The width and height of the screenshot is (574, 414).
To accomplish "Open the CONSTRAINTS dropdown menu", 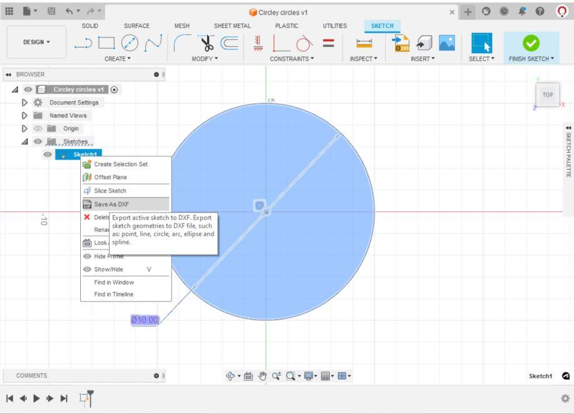I will click(x=292, y=59).
